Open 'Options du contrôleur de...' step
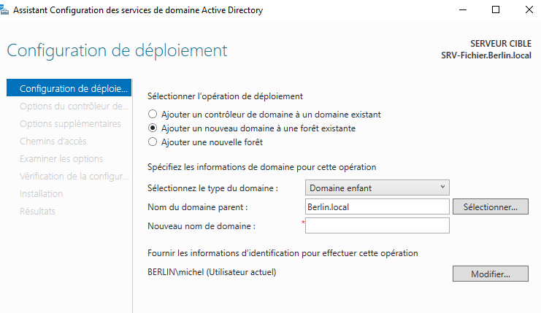541x313 pixels. point(74,107)
